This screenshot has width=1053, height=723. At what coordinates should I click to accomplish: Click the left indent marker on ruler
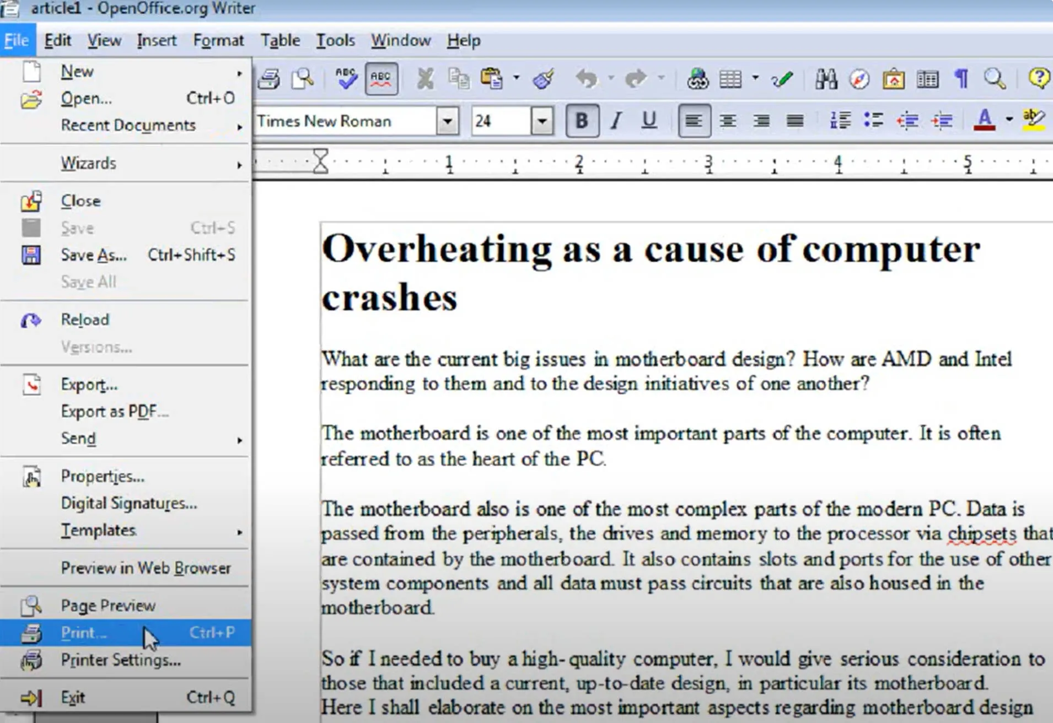(x=320, y=161)
